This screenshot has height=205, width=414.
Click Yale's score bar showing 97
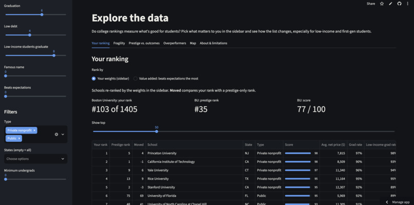tap(302, 170)
